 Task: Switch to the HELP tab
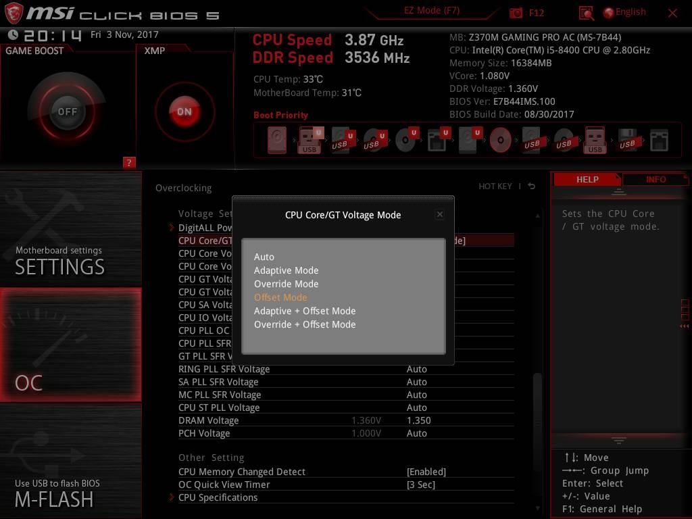click(x=587, y=180)
